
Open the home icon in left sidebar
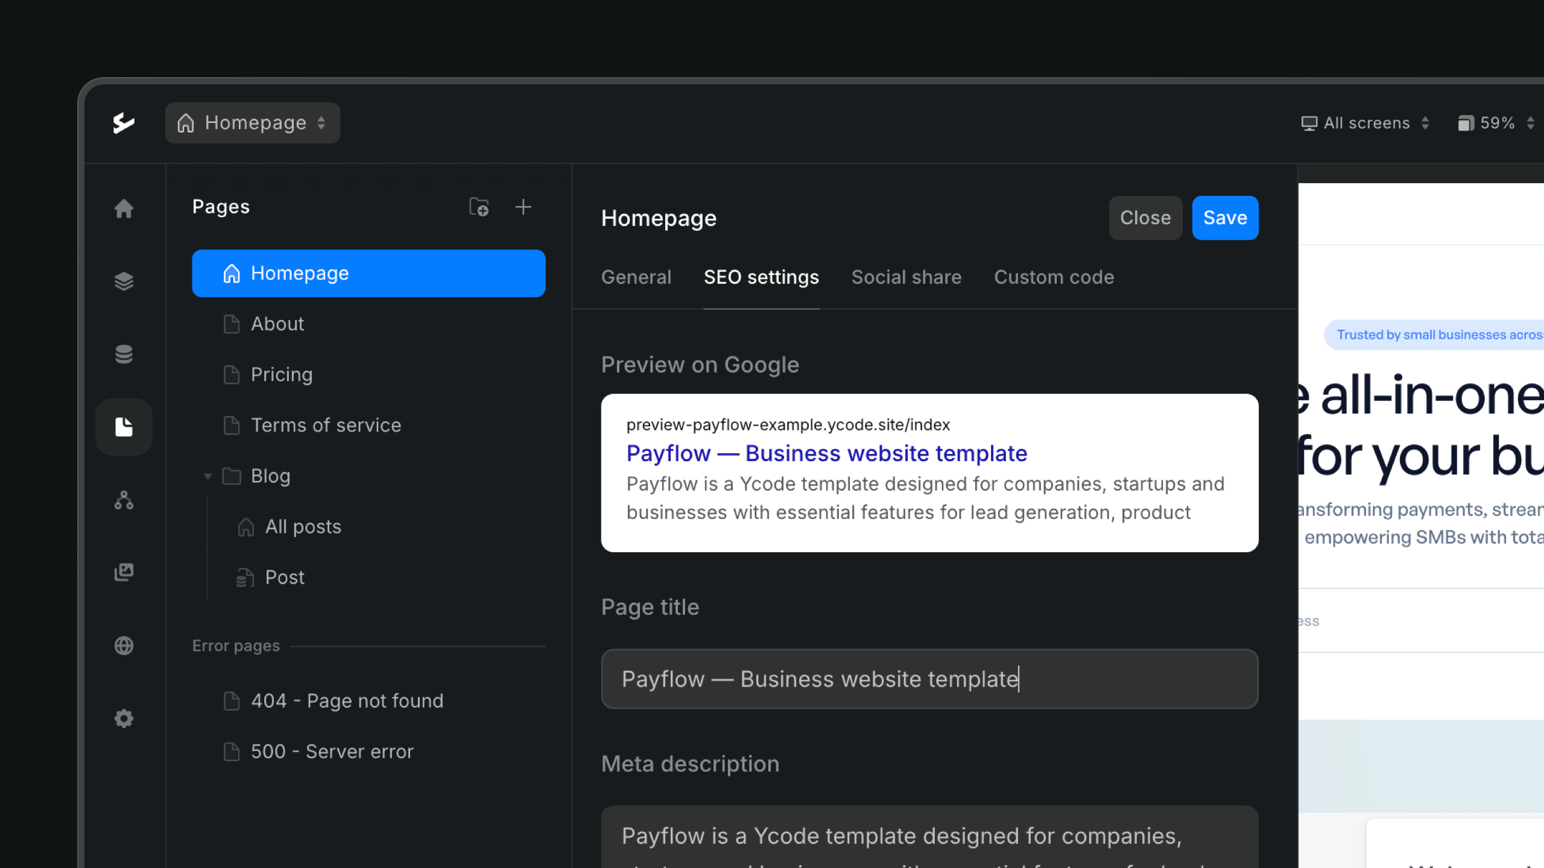point(124,209)
